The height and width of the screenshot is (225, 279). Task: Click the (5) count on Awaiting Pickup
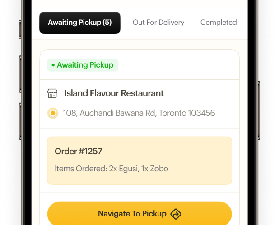(x=107, y=23)
